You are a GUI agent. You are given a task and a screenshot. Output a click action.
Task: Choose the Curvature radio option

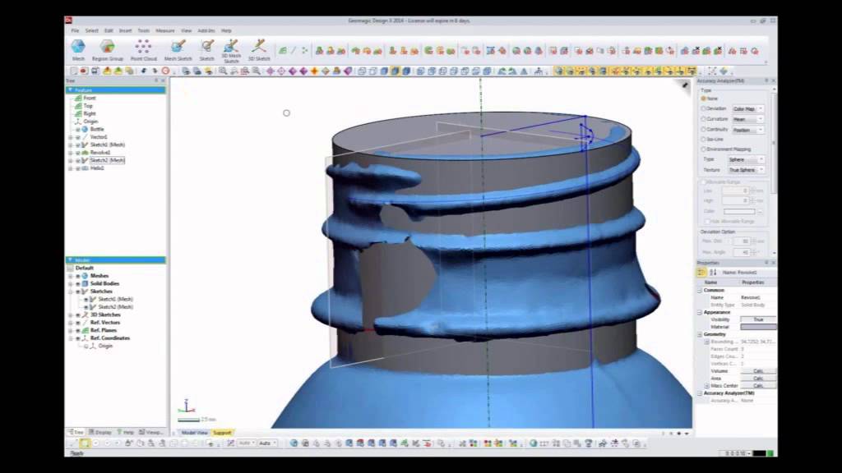point(703,118)
